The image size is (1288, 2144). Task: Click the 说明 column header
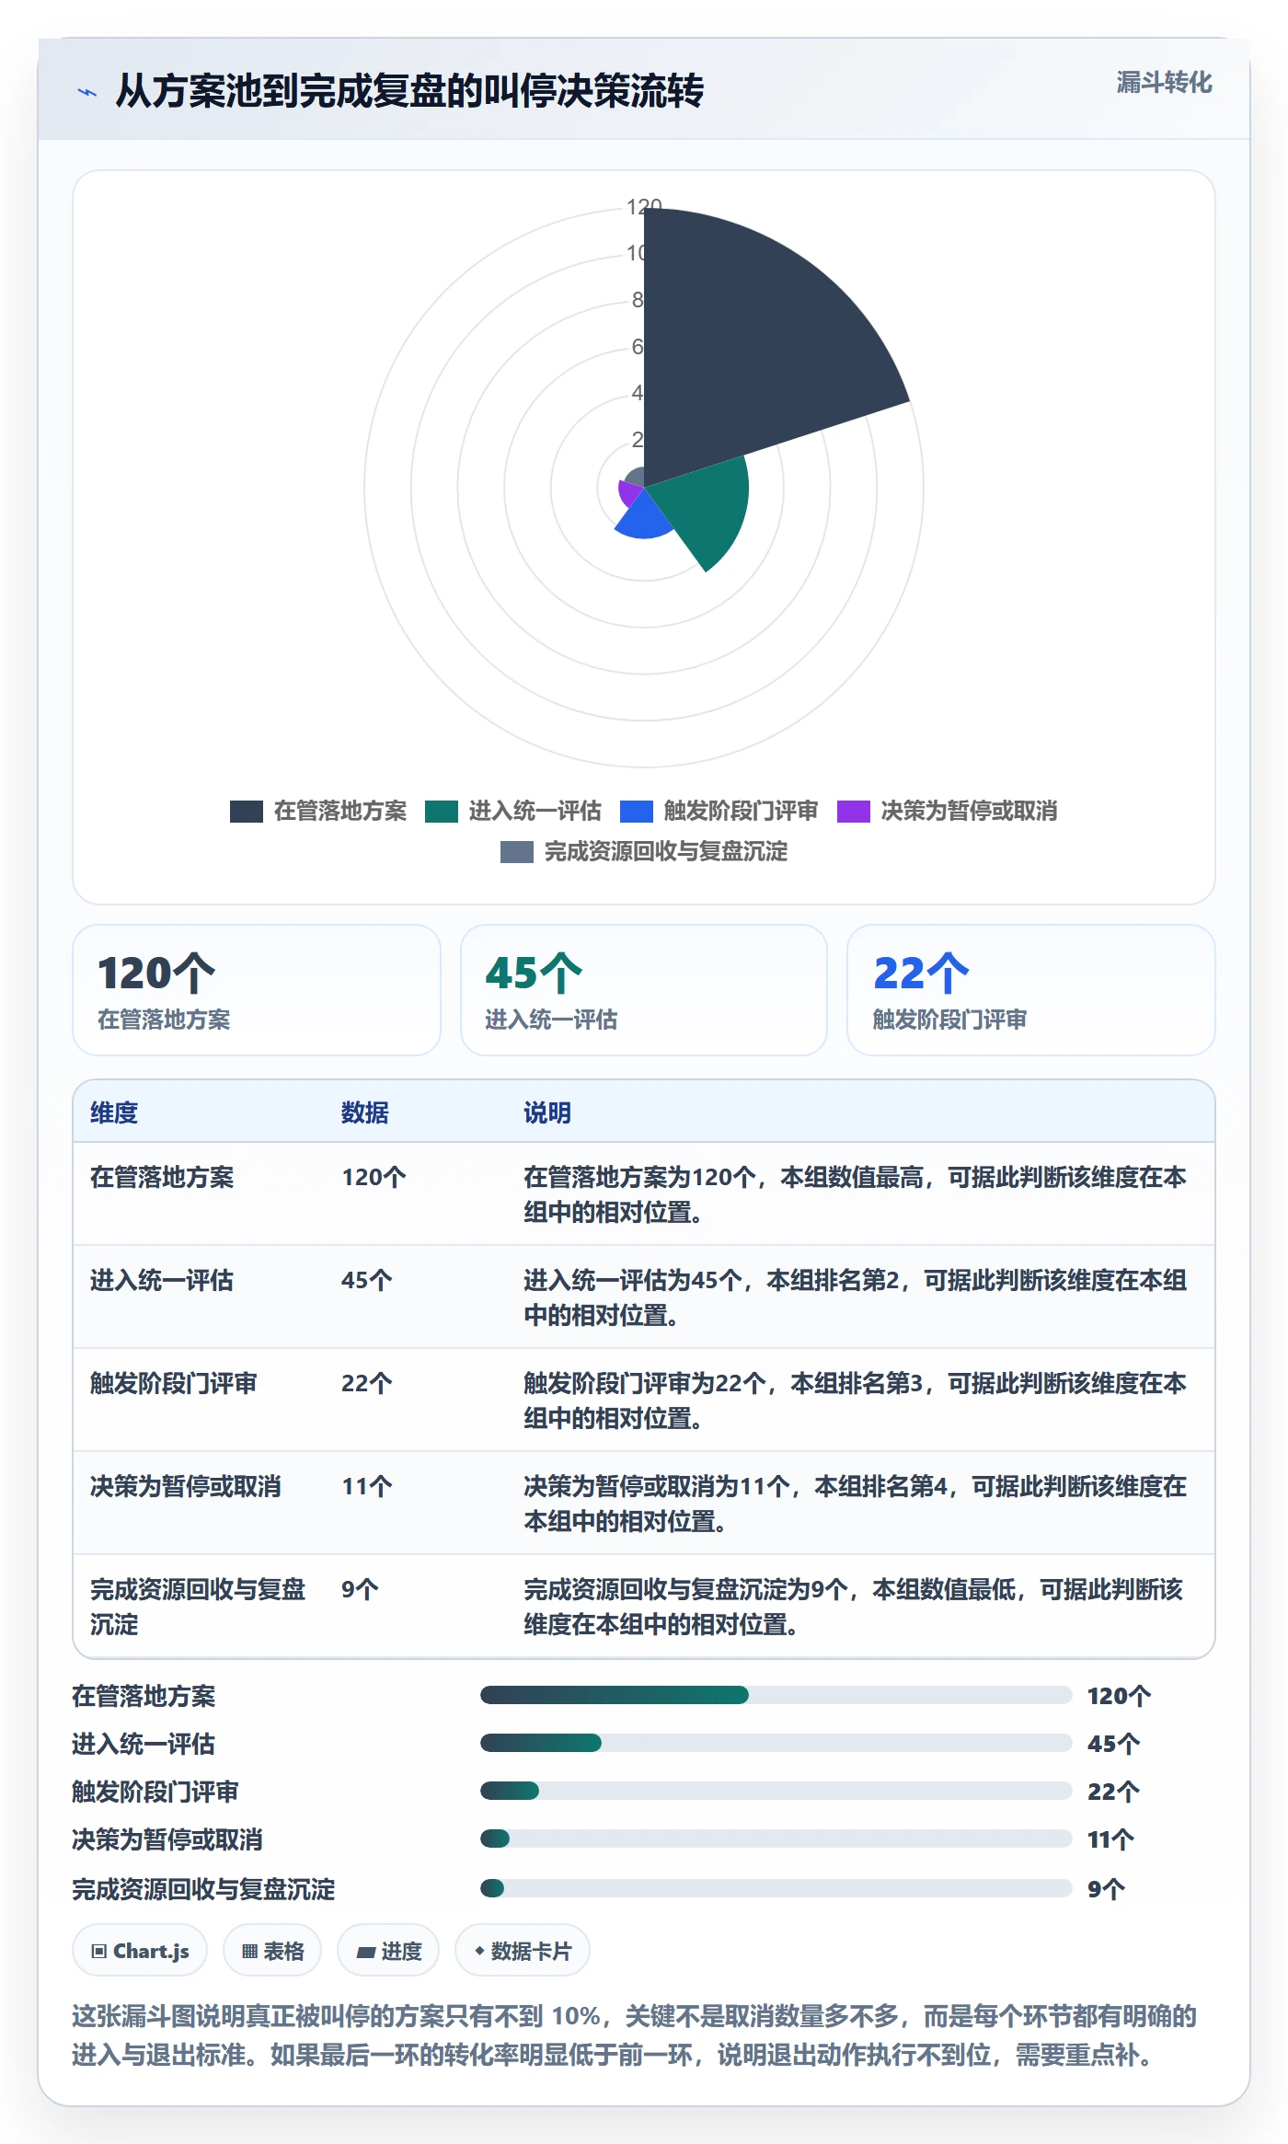coord(547,1112)
